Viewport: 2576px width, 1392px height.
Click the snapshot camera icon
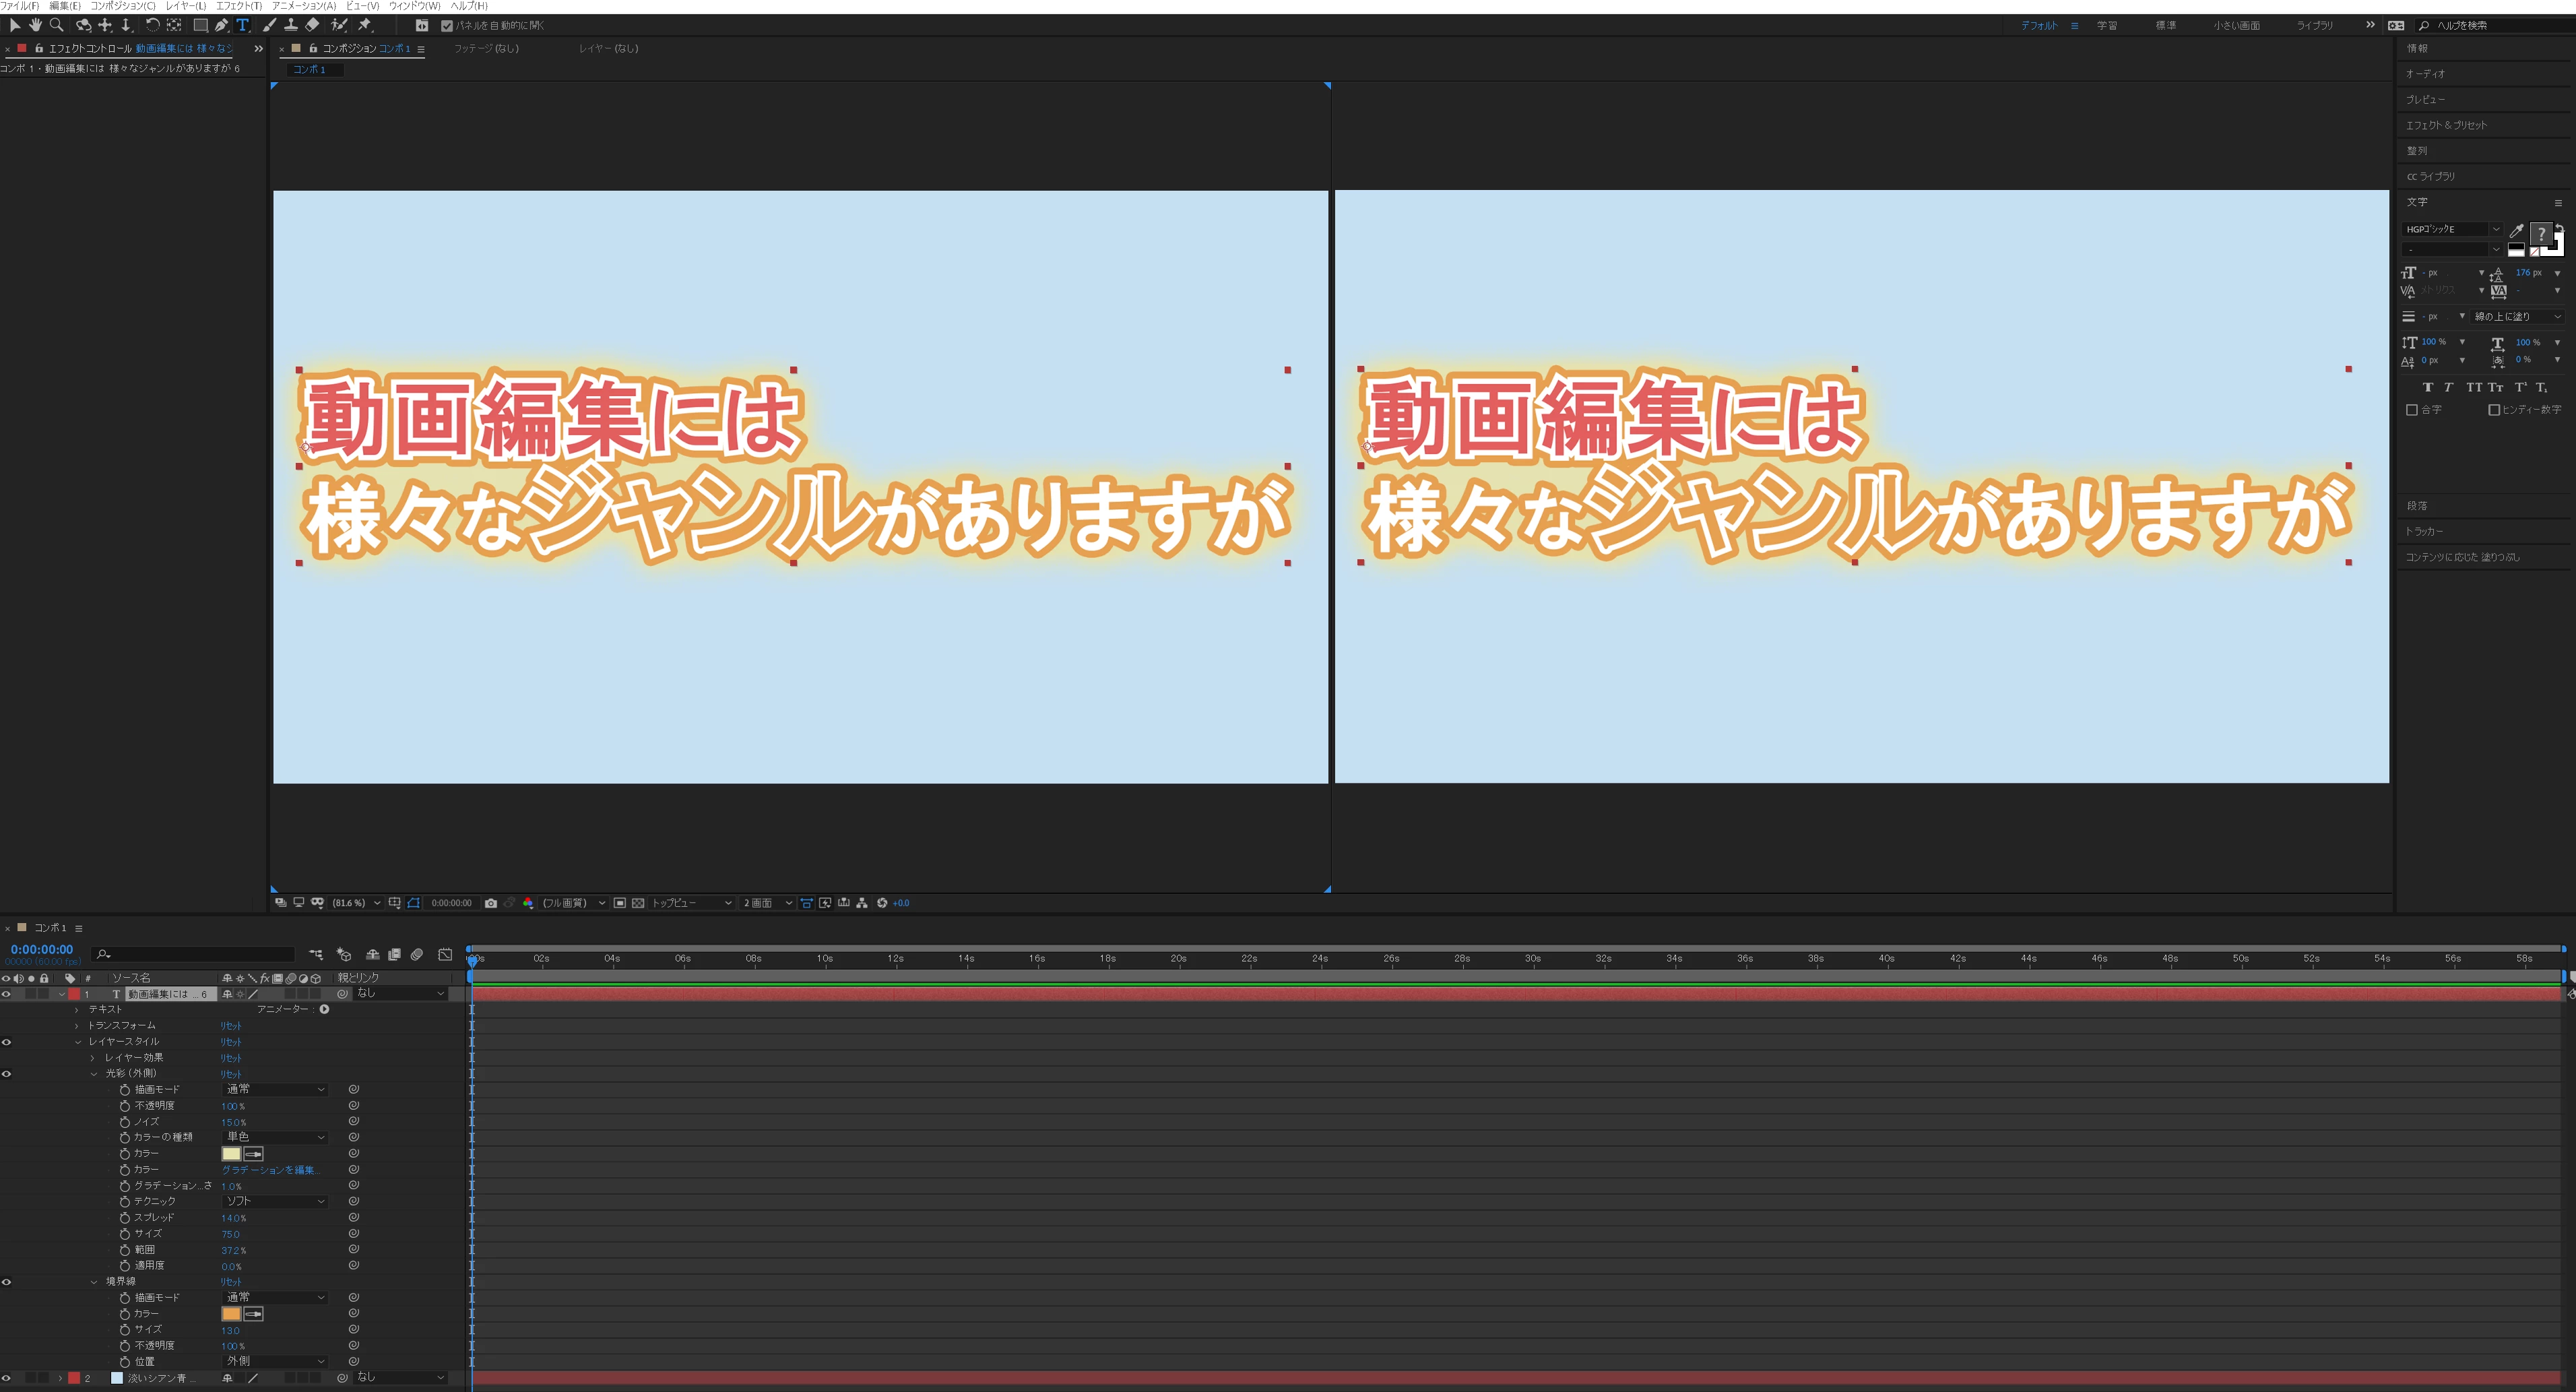pyautogui.click(x=490, y=903)
